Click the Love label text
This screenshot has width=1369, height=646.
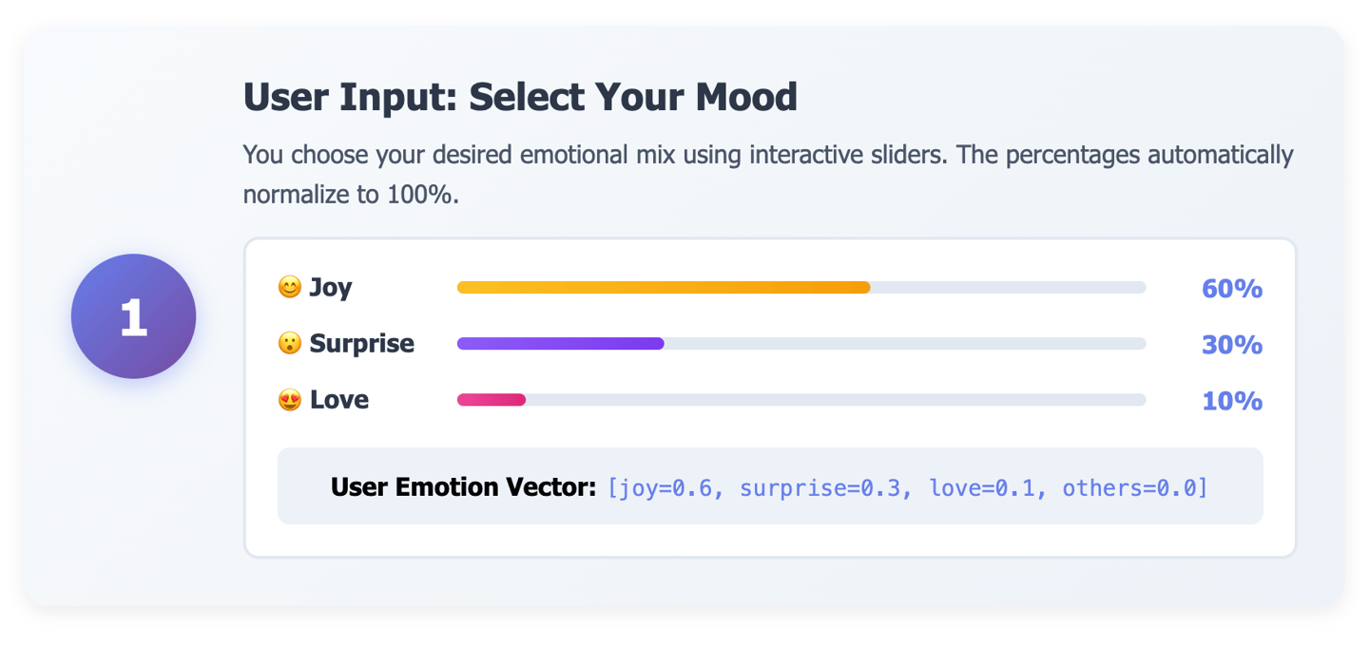click(339, 400)
